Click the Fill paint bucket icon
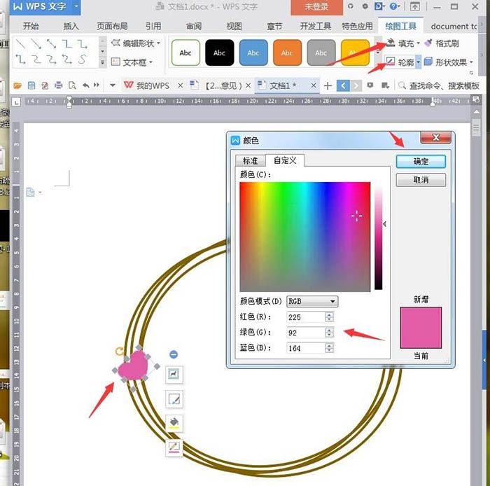 click(391, 43)
